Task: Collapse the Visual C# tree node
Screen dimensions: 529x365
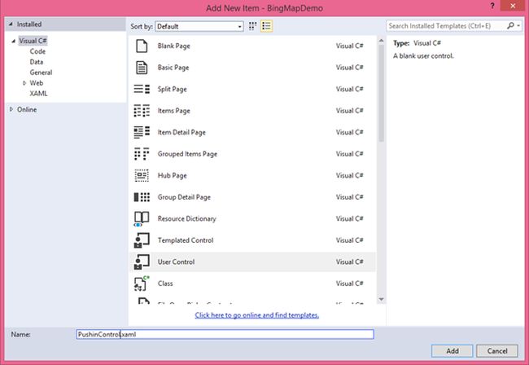Action: click(14, 42)
